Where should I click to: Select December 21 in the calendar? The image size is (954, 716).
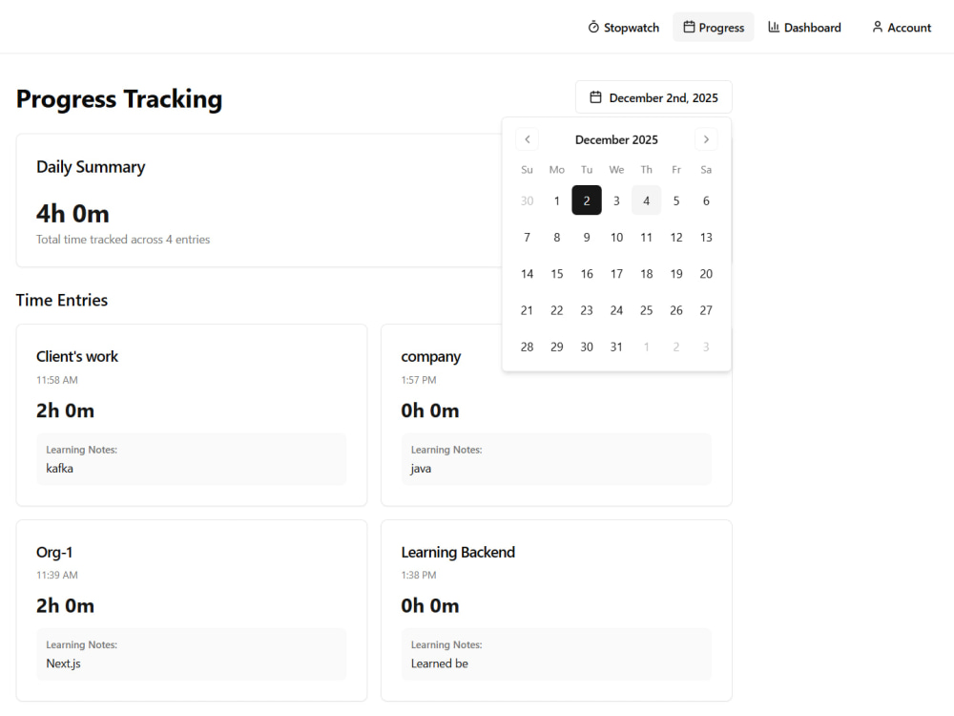[527, 310]
